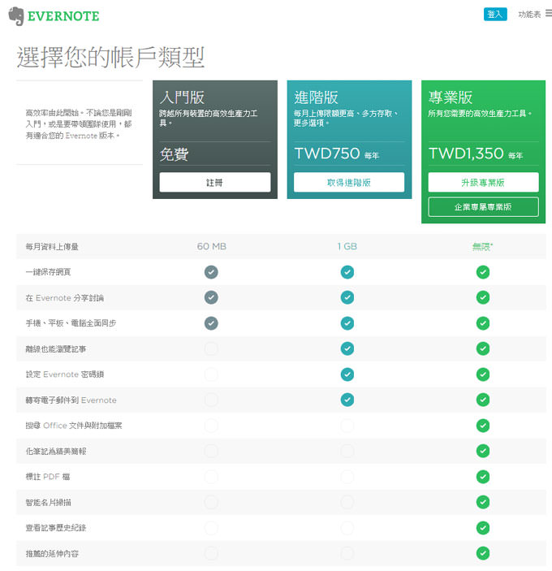This screenshot has width=552, height=571.
Task: Click the 專業版 plan heading
Action: pos(450,97)
